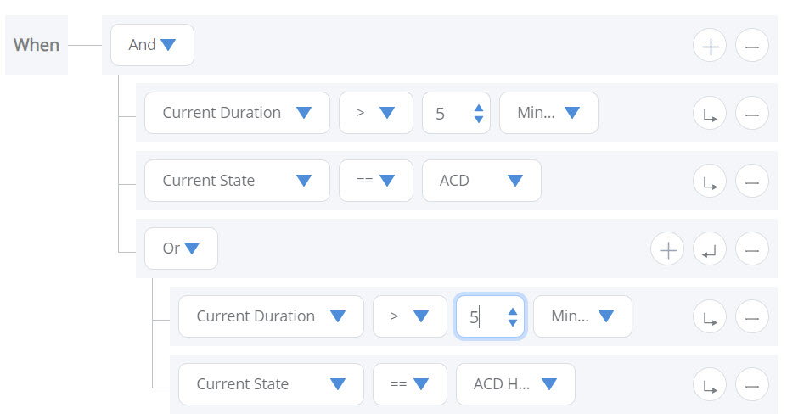Viewport: 787px width, 419px height.
Task: Delete the Current State ACD condition row
Action: (x=752, y=182)
